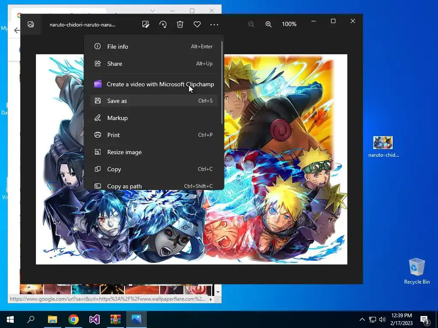Viewport: 438px width, 328px height.
Task: Toggle the See more three-dots menu
Action: pyautogui.click(x=214, y=24)
